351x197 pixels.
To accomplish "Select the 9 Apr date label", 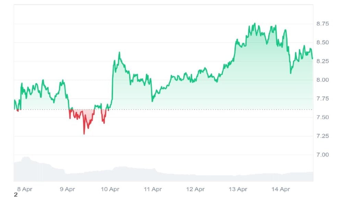I will click(x=67, y=189).
